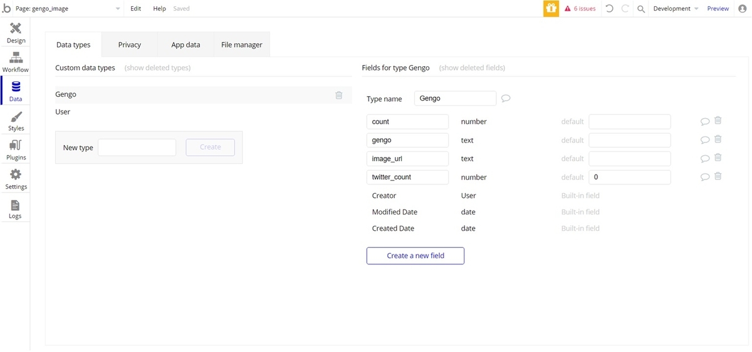Open the search magnifier icon
The width and height of the screenshot is (752, 352).
(x=641, y=9)
